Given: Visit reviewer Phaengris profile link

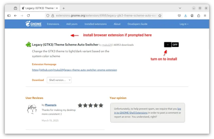Looking at the screenshot, I should point(50,105).
